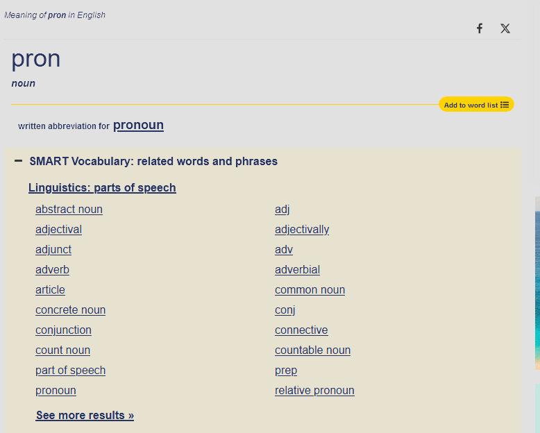Click the abstract noun link
This screenshot has width=540, height=433.
click(69, 210)
